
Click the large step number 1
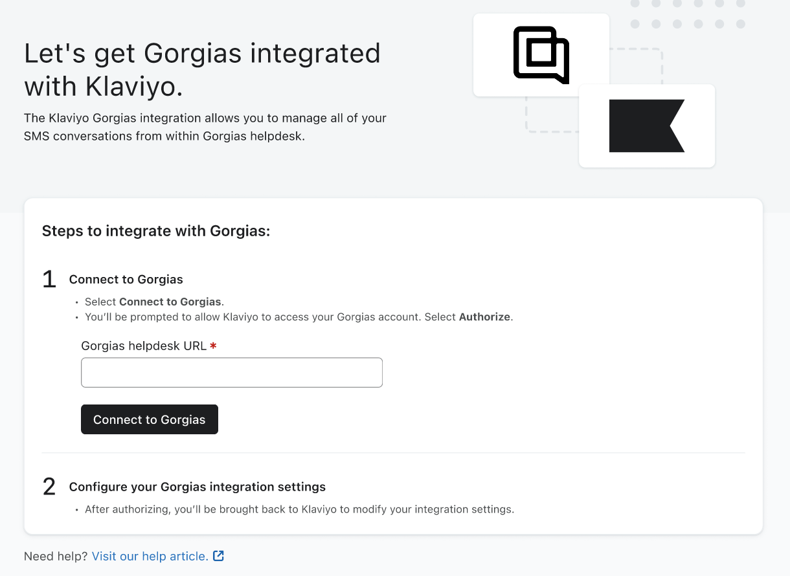(x=49, y=280)
